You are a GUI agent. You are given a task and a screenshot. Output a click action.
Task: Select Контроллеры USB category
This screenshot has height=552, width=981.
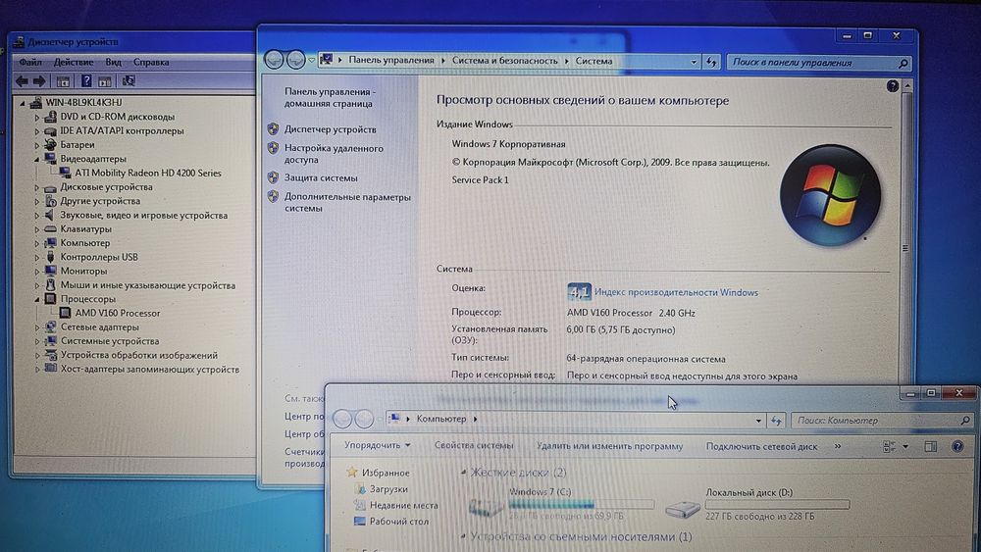99,257
